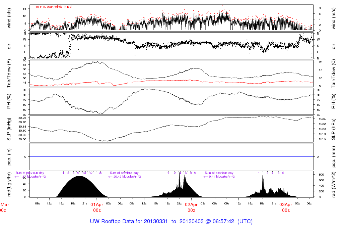Select the '200' radiation tick label
The width and height of the screenshot is (343, 235).
[321, 191]
